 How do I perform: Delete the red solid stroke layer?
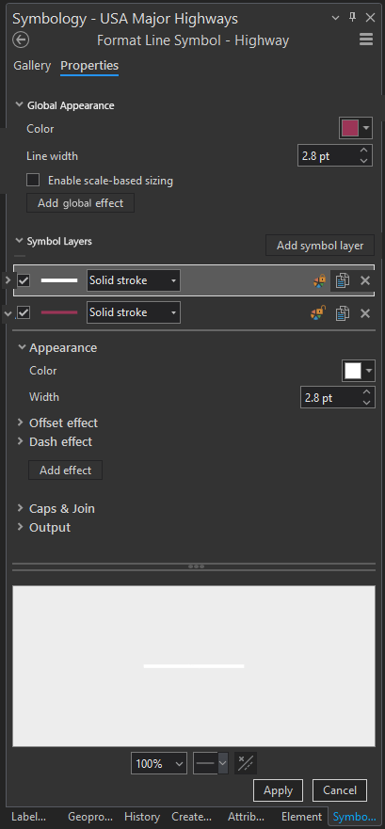(365, 313)
